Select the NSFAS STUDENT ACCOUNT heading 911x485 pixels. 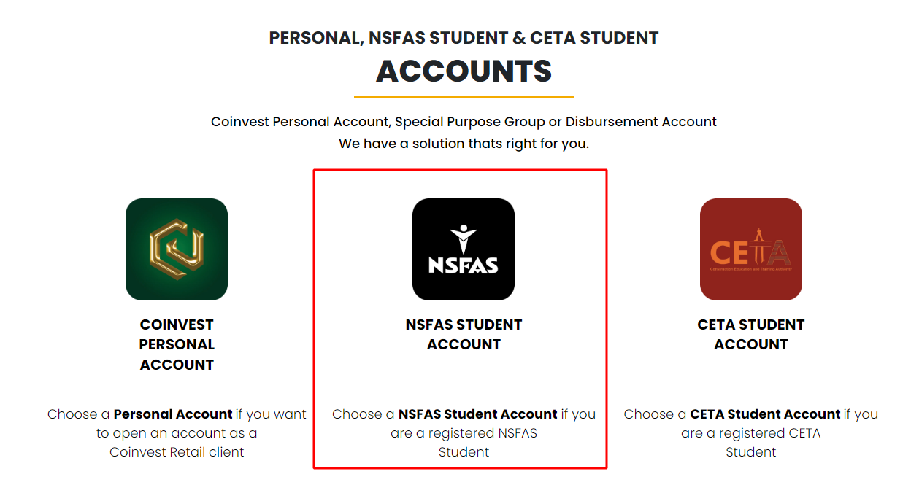(464, 334)
